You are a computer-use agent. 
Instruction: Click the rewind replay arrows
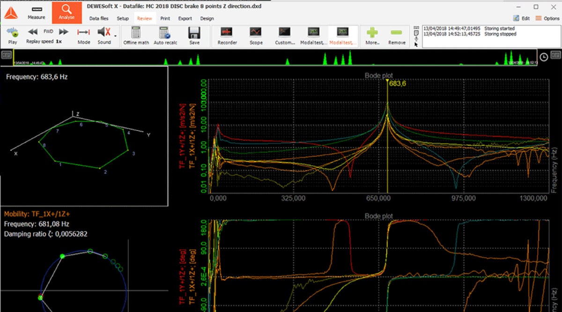coord(33,32)
